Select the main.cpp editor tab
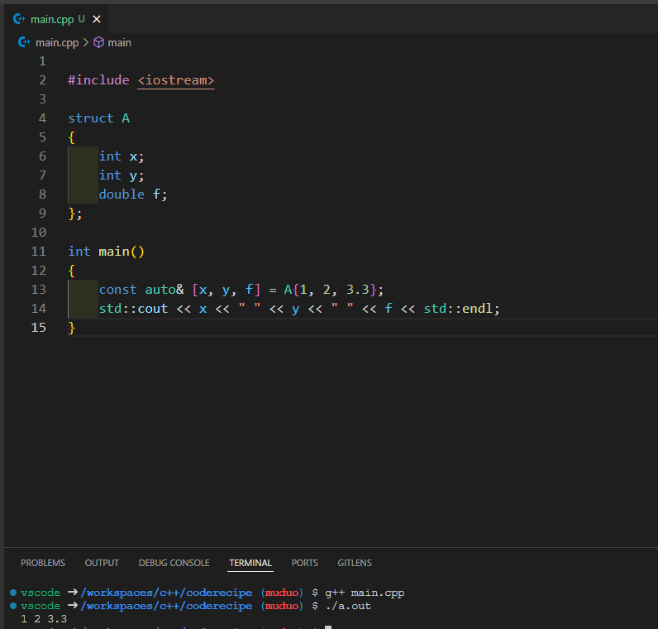The width and height of the screenshot is (658, 629). [56, 19]
